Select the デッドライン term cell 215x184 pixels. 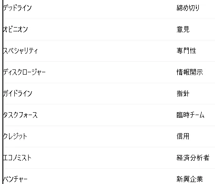17,8
